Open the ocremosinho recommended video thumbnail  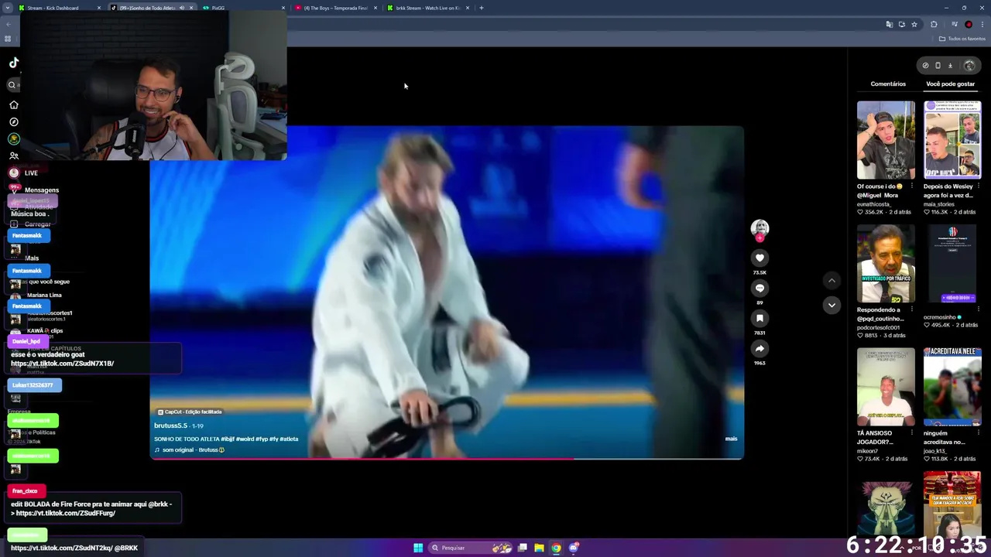tap(952, 264)
